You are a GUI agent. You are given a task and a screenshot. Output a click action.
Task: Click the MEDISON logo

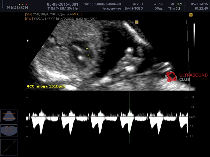pyautogui.click(x=17, y=7)
